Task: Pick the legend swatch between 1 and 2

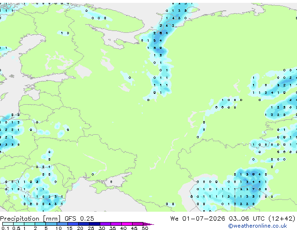Action: (30, 224)
